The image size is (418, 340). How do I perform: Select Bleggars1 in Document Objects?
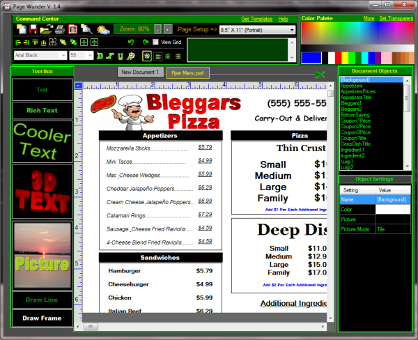[x=351, y=103]
